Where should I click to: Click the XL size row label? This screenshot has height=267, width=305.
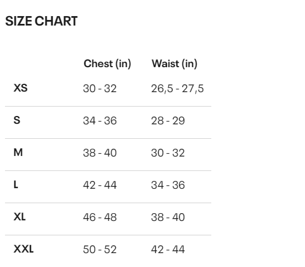click(x=19, y=216)
